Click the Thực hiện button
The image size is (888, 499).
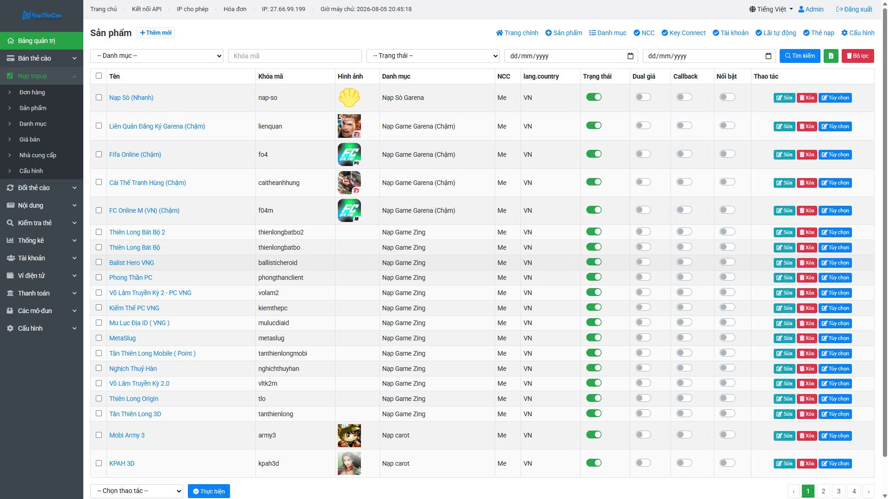click(x=209, y=491)
